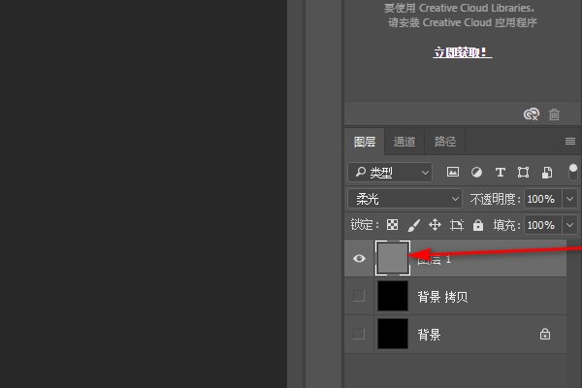Click the 立即获取! link
This screenshot has height=388, width=582.
point(462,52)
